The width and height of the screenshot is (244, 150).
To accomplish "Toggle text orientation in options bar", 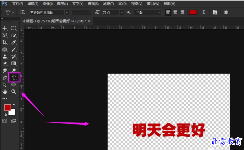I will pos(22,12).
